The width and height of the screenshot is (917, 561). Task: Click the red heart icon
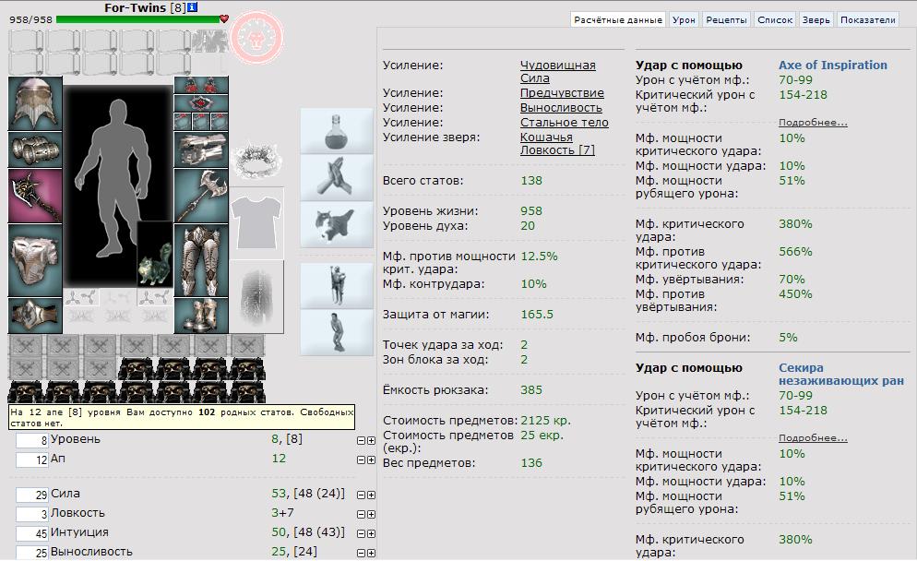(x=224, y=19)
